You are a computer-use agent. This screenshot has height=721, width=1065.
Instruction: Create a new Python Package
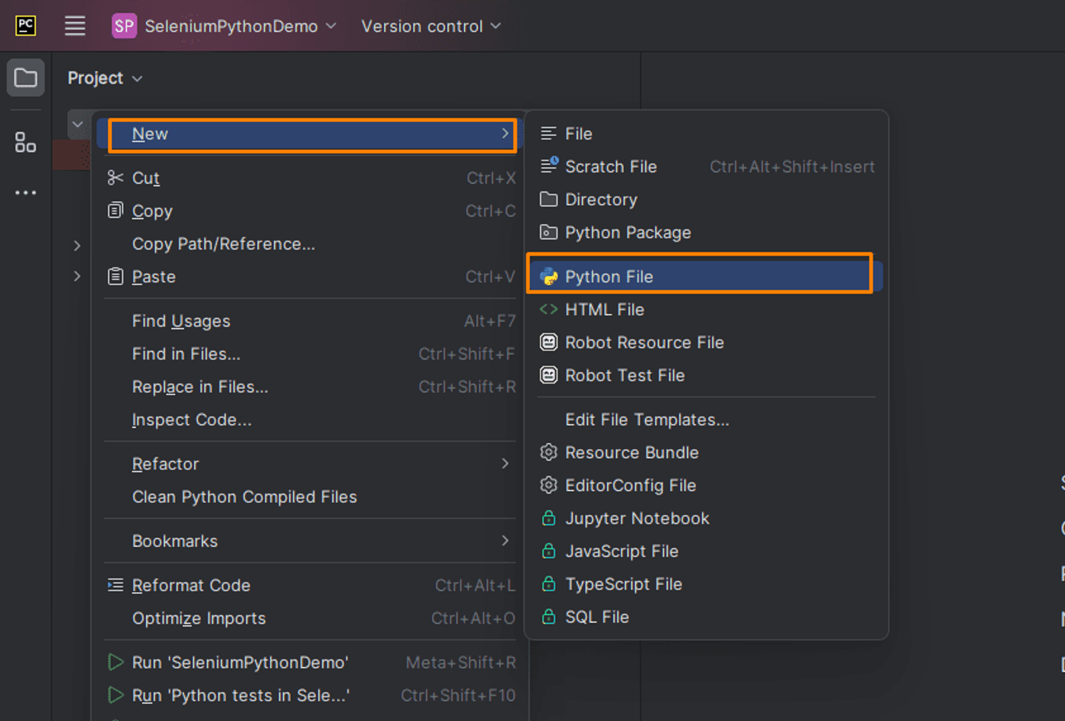point(706,232)
